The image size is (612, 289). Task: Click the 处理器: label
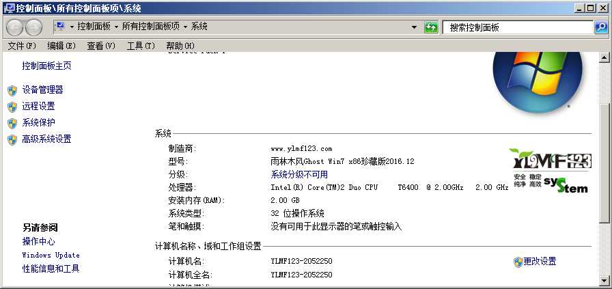click(182, 187)
